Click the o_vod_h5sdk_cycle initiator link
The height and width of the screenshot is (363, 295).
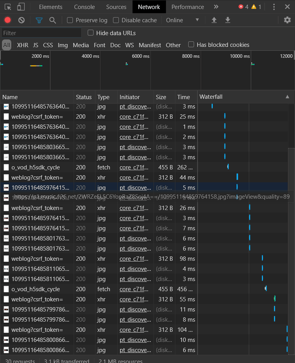(134, 167)
